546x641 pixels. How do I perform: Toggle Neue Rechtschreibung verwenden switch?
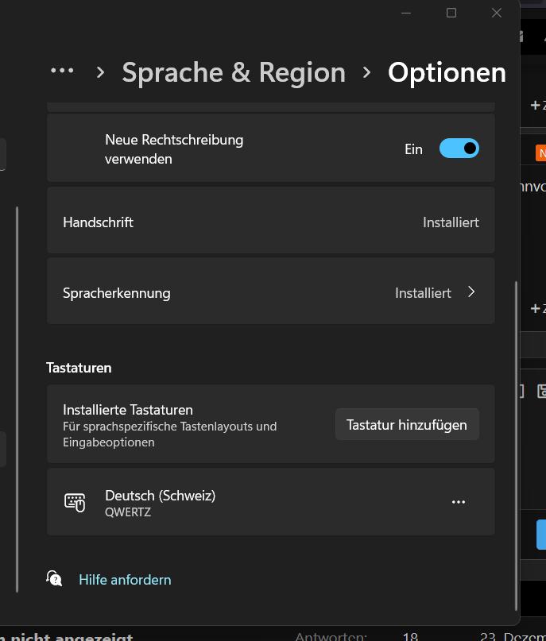pos(459,149)
